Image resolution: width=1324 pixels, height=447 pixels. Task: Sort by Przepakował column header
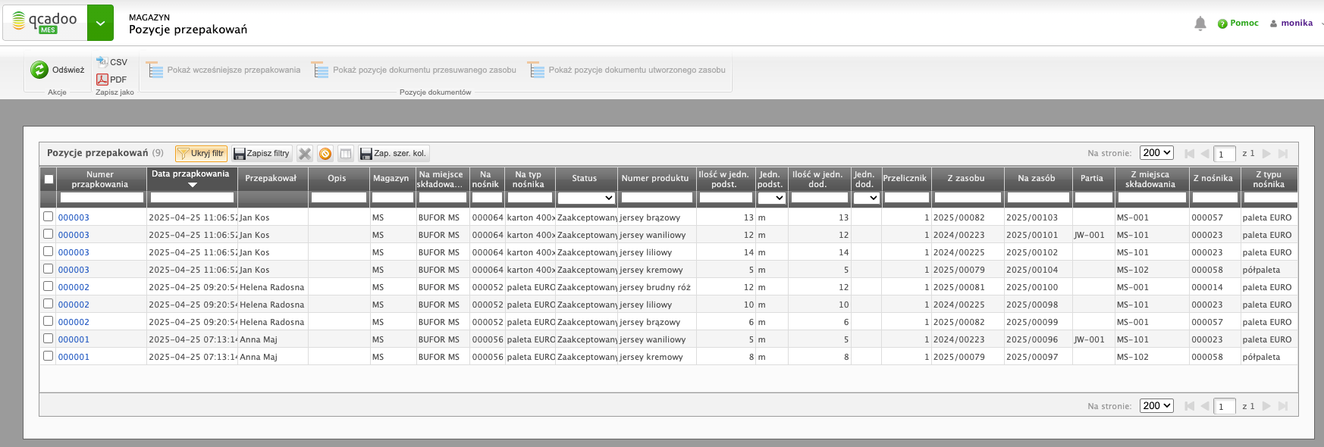271,179
